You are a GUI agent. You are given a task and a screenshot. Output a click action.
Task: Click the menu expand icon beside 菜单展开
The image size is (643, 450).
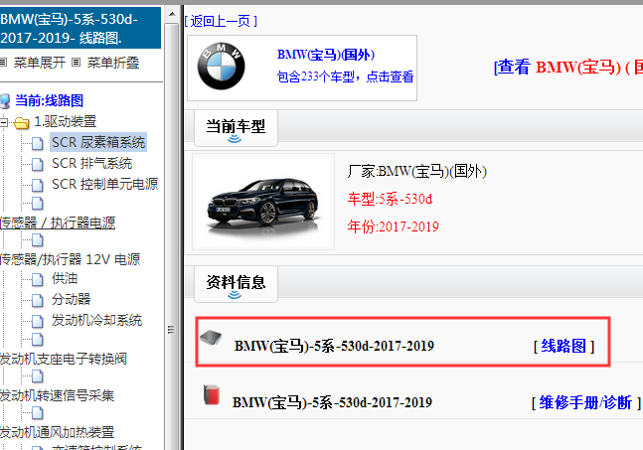pos(3,63)
